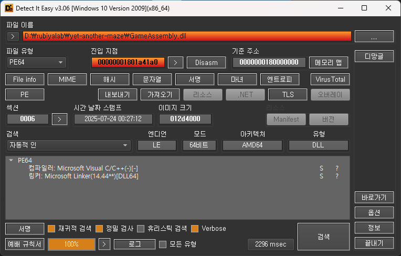Click the image size field 012d4000

(x=185, y=119)
